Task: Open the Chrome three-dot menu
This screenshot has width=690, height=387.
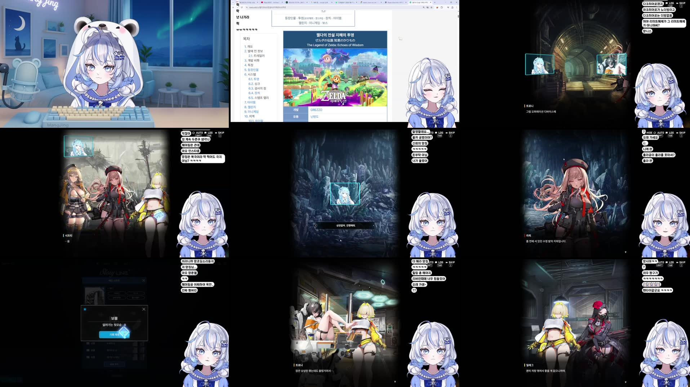Action: click(x=457, y=7)
